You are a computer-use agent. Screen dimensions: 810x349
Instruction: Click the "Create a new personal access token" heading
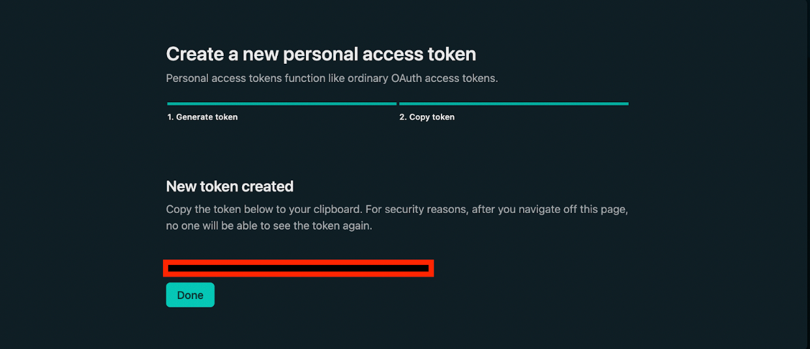321,54
